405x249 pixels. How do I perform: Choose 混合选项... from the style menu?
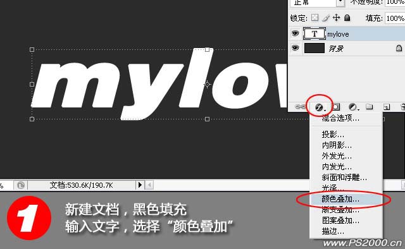340,118
